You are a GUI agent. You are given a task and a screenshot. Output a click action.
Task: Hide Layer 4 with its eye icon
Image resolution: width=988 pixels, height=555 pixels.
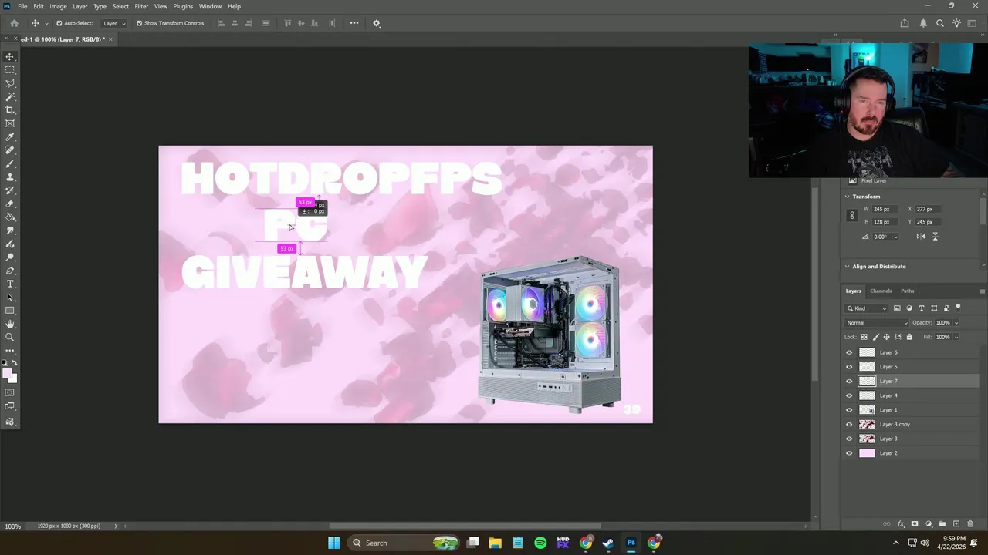pos(849,395)
